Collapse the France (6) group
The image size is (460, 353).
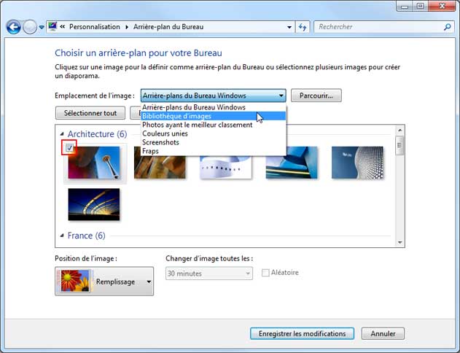pos(62,236)
